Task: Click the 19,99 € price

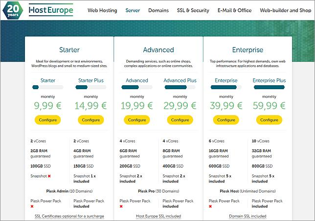Action: pos(137,106)
